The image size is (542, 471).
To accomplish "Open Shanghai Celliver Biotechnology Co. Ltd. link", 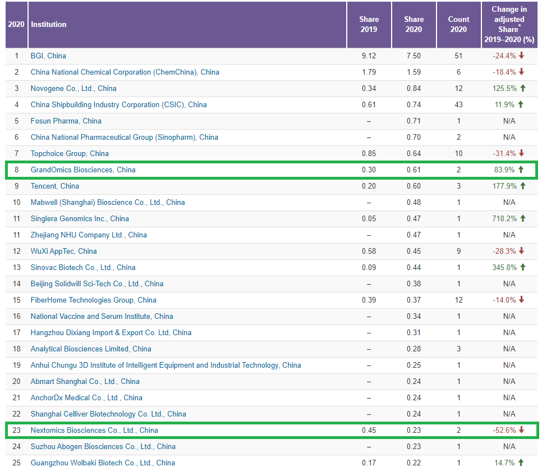I will pos(108,413).
